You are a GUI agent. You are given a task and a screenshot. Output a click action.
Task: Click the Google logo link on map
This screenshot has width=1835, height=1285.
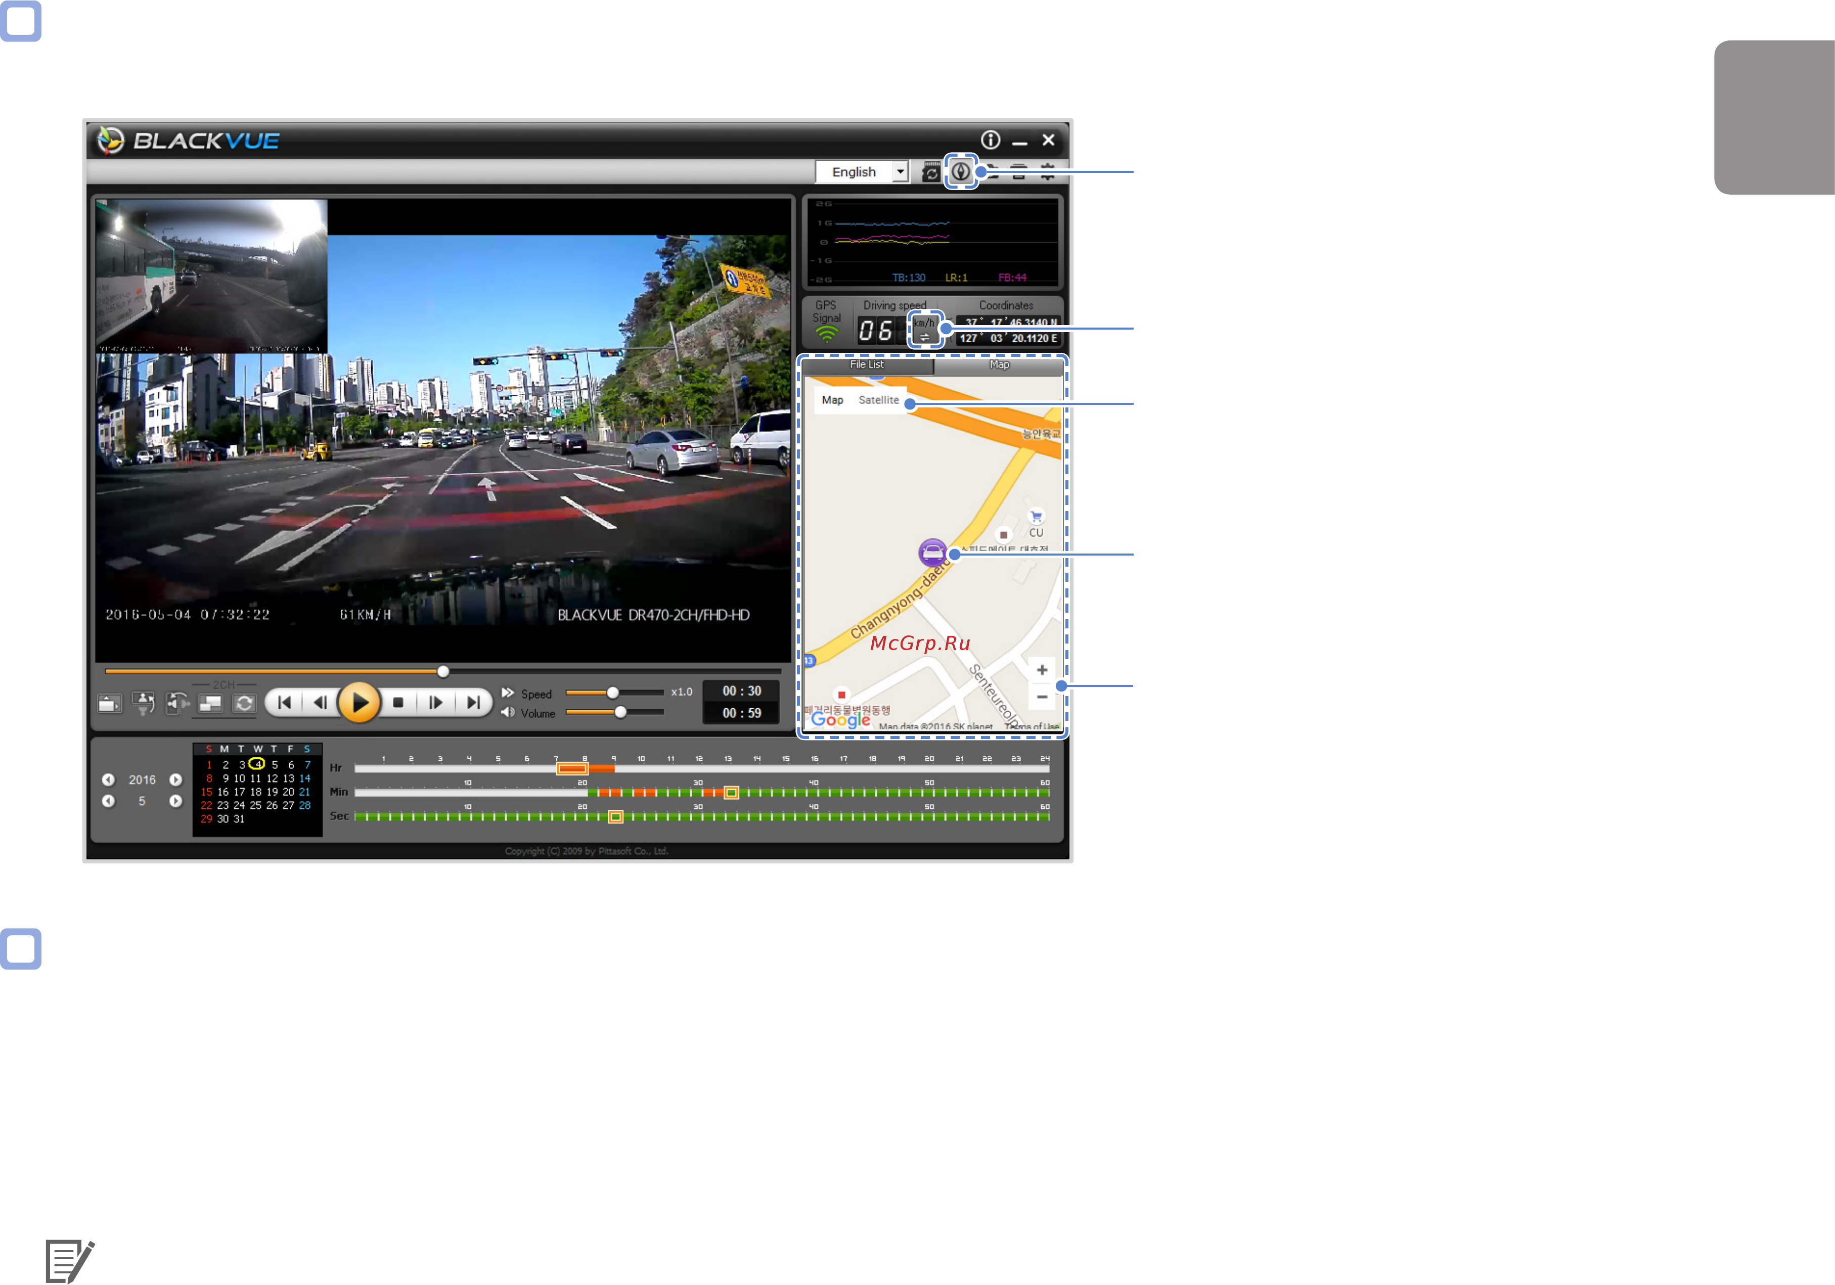(840, 719)
